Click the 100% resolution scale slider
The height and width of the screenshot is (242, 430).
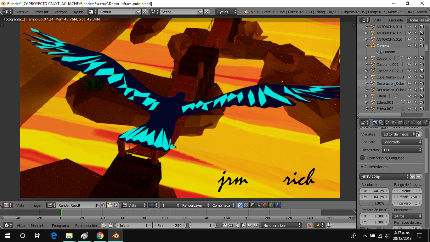pyautogui.click(x=375, y=203)
